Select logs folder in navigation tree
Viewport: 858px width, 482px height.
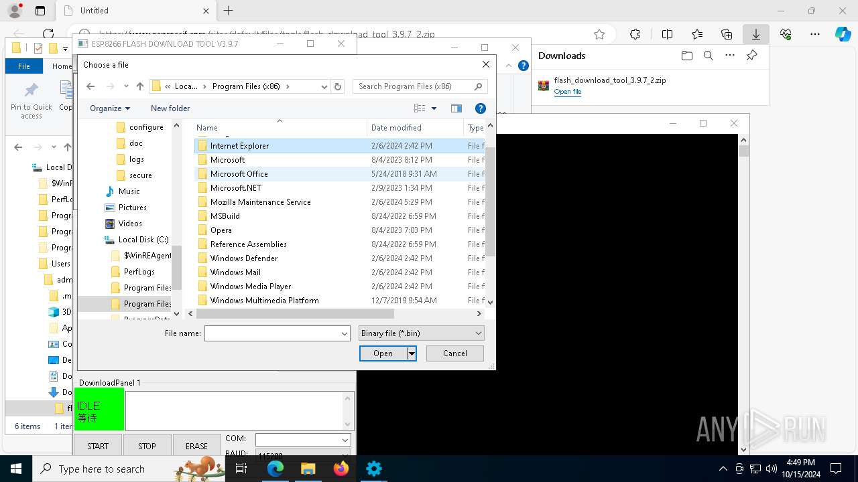130,159
